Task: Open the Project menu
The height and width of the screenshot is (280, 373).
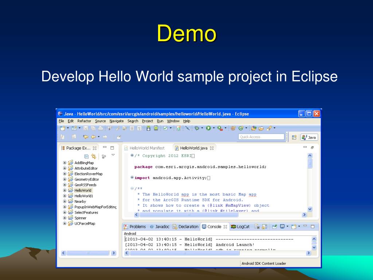Action: tap(148, 121)
